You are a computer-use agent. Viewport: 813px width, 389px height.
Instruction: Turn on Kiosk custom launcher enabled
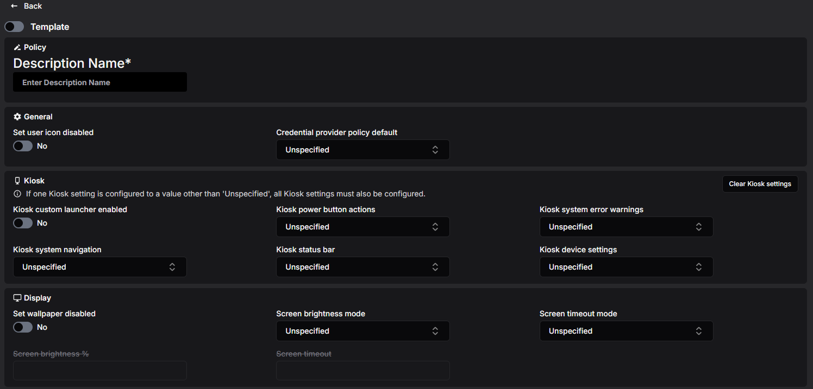coord(23,223)
